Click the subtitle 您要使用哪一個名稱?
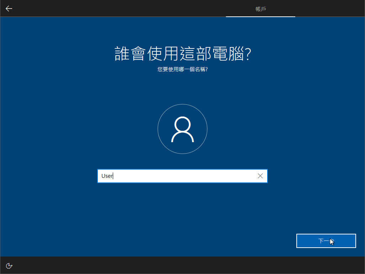 182,69
